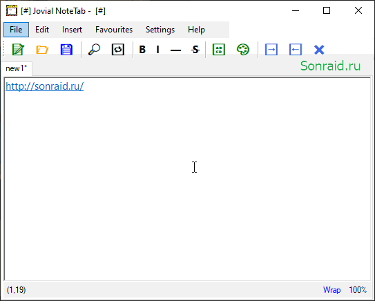Open the File menu

pos(17,30)
